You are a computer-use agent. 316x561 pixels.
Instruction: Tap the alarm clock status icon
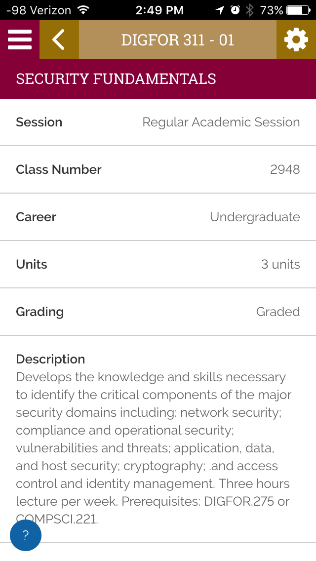click(236, 10)
